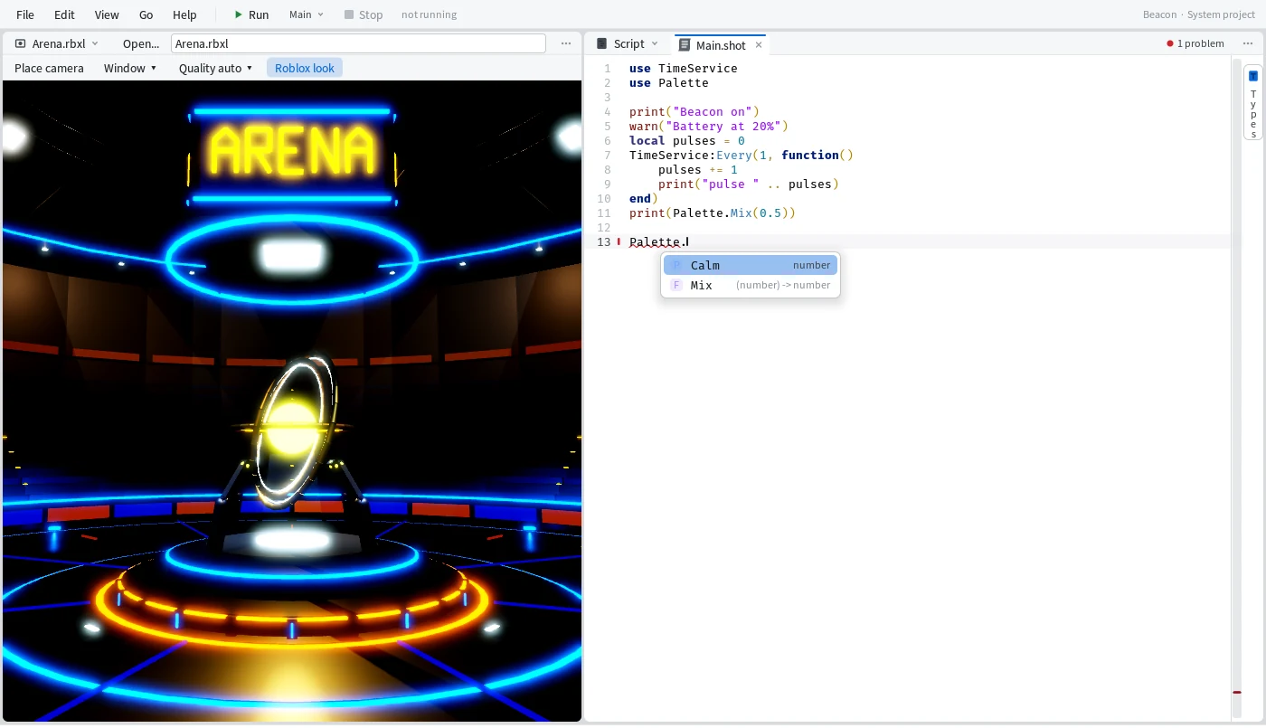Select the Mix autocomplete suggestion

tap(751, 285)
